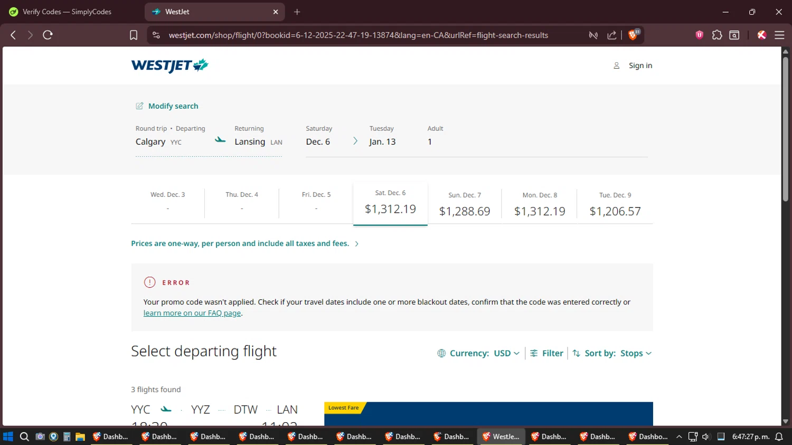The height and width of the screenshot is (445, 792).
Task: Open the colorful X extension icon
Action: click(x=761, y=35)
